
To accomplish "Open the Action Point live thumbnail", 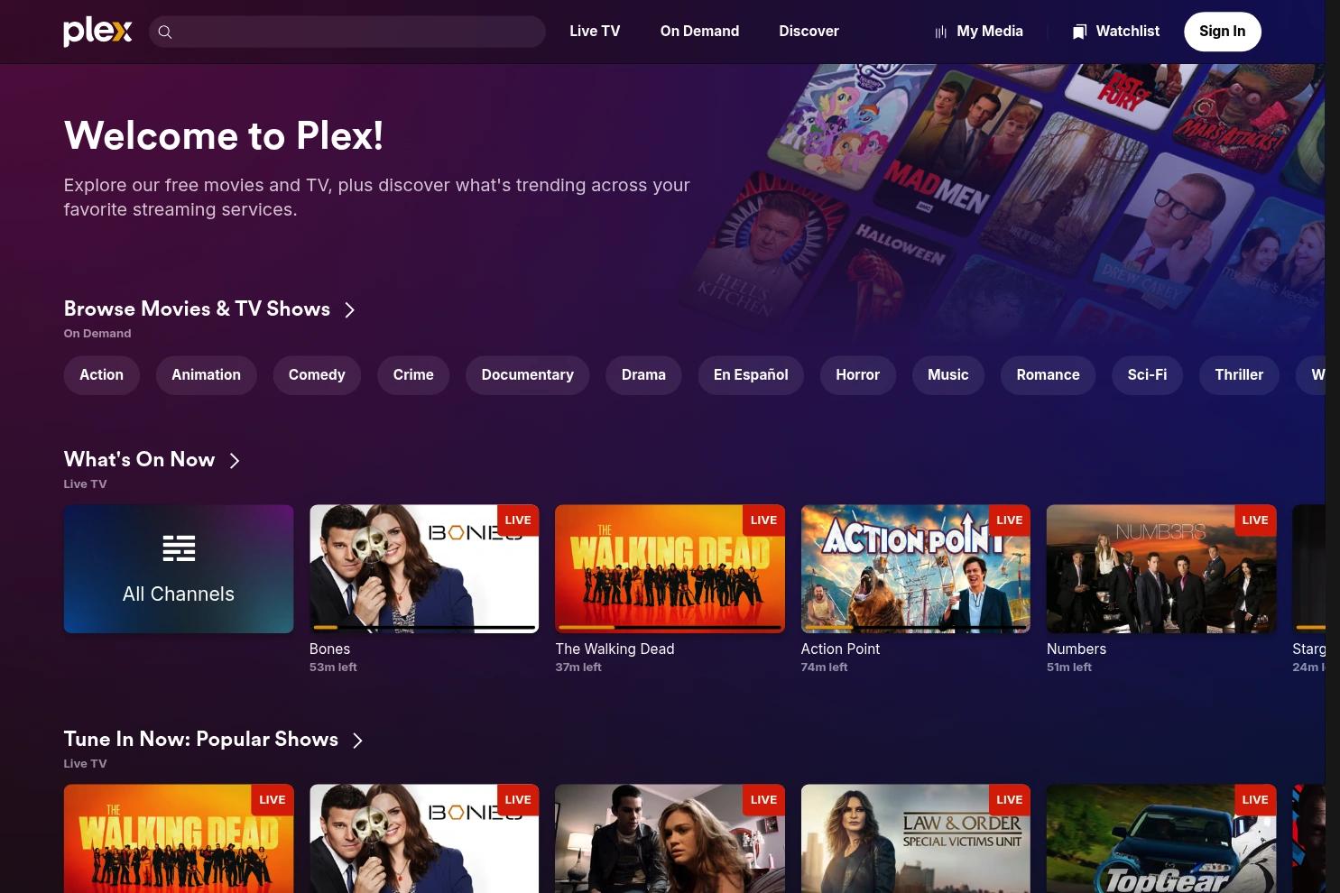I will coord(916,569).
